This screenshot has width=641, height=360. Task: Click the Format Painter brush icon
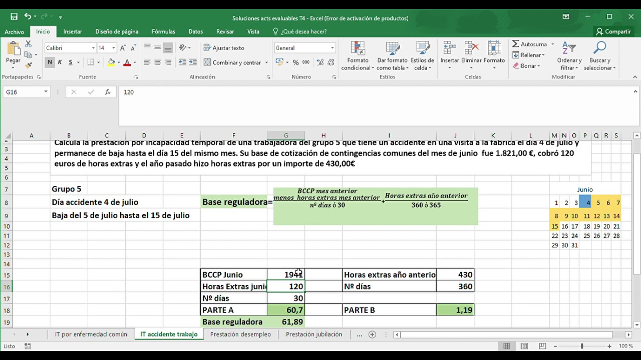point(28,65)
